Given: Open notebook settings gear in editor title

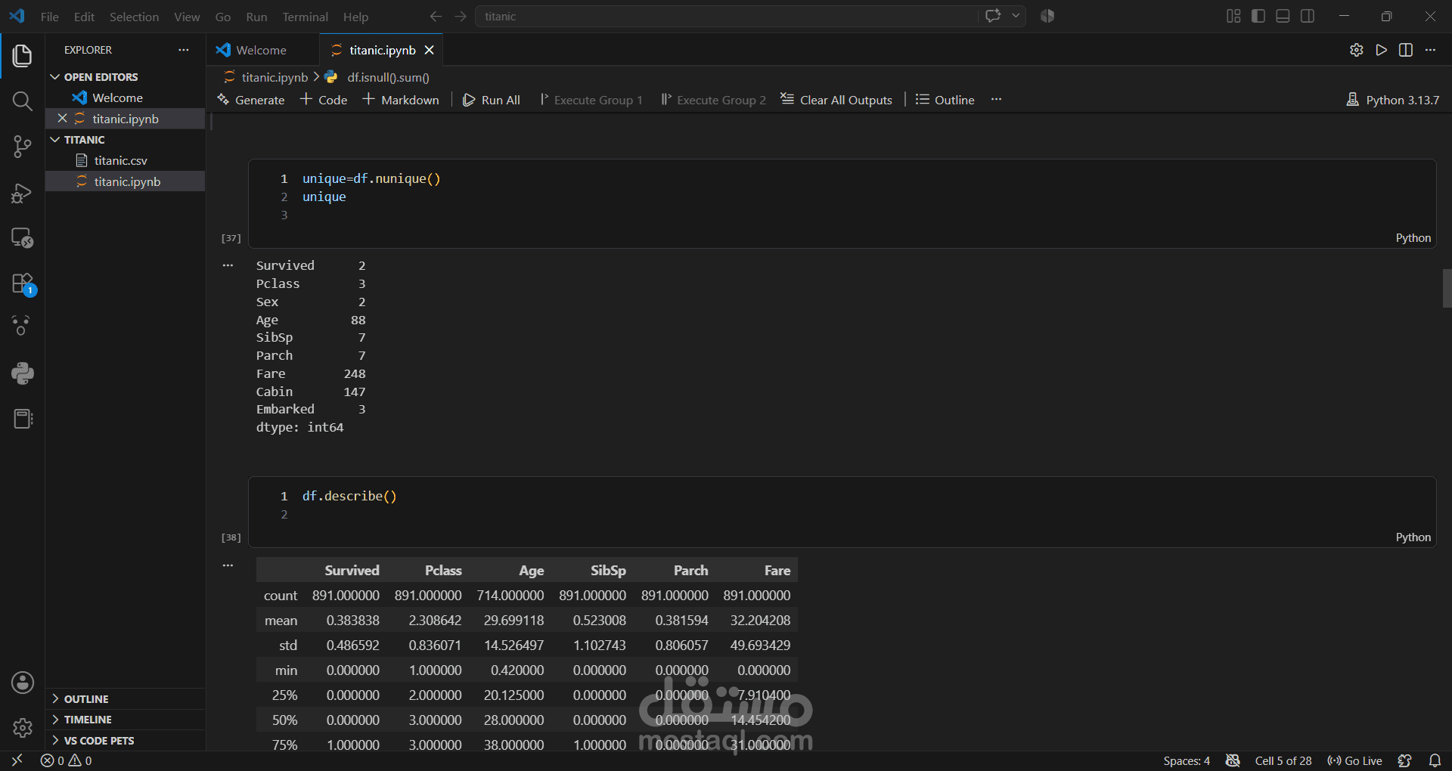Looking at the screenshot, I should click(1357, 50).
